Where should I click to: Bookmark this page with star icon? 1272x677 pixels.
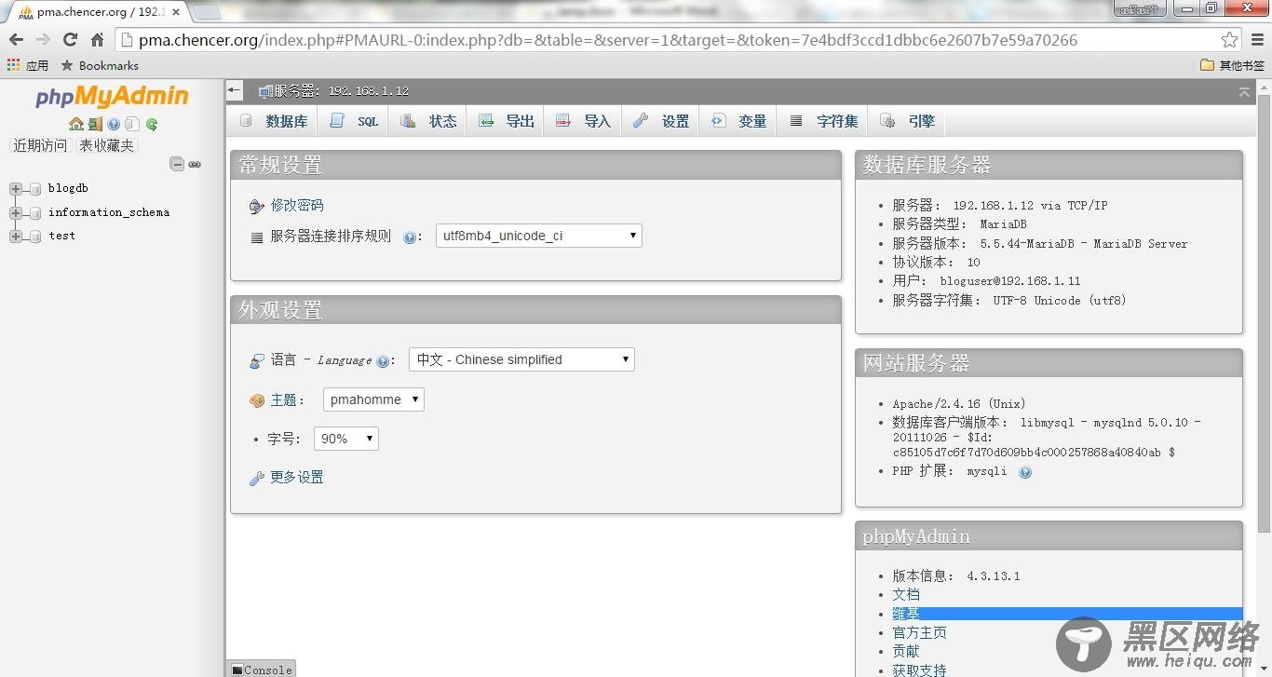(1230, 40)
